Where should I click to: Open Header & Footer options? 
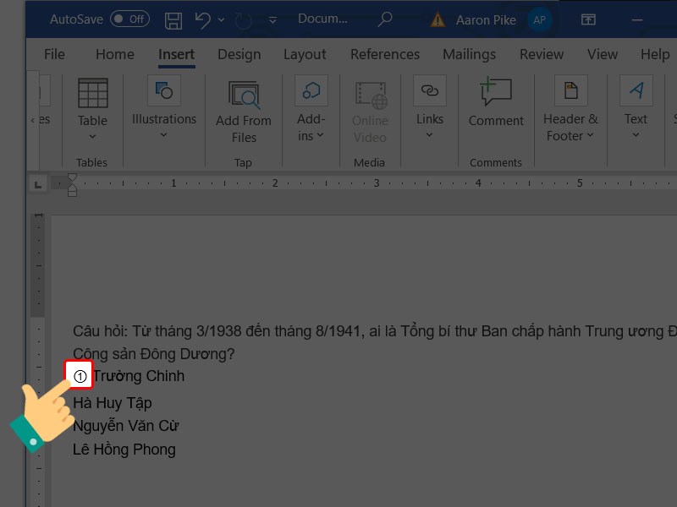click(x=570, y=111)
